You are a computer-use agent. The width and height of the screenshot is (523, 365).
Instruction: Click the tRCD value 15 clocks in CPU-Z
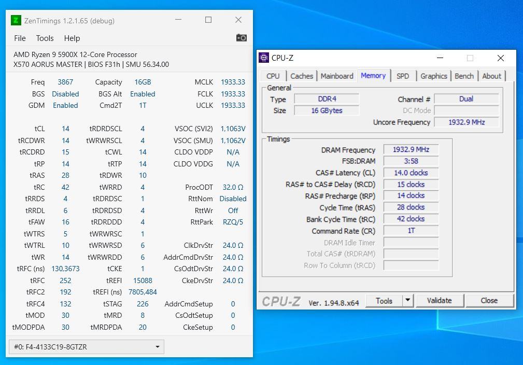pos(411,185)
